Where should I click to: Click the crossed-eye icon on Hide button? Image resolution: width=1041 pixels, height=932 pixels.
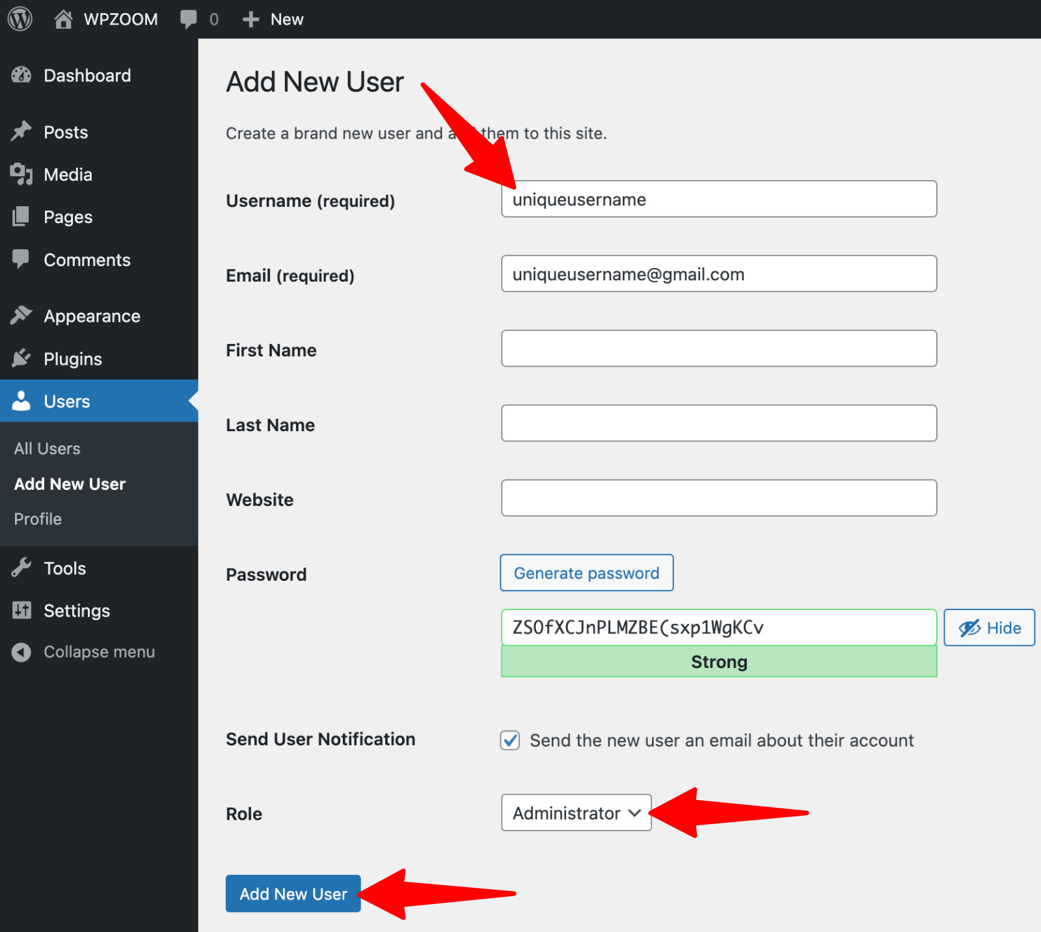coord(969,628)
